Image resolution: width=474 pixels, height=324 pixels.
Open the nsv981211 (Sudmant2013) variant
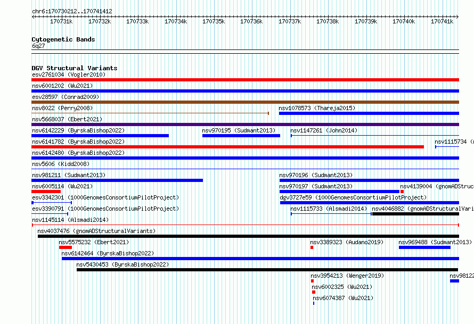(x=69, y=175)
